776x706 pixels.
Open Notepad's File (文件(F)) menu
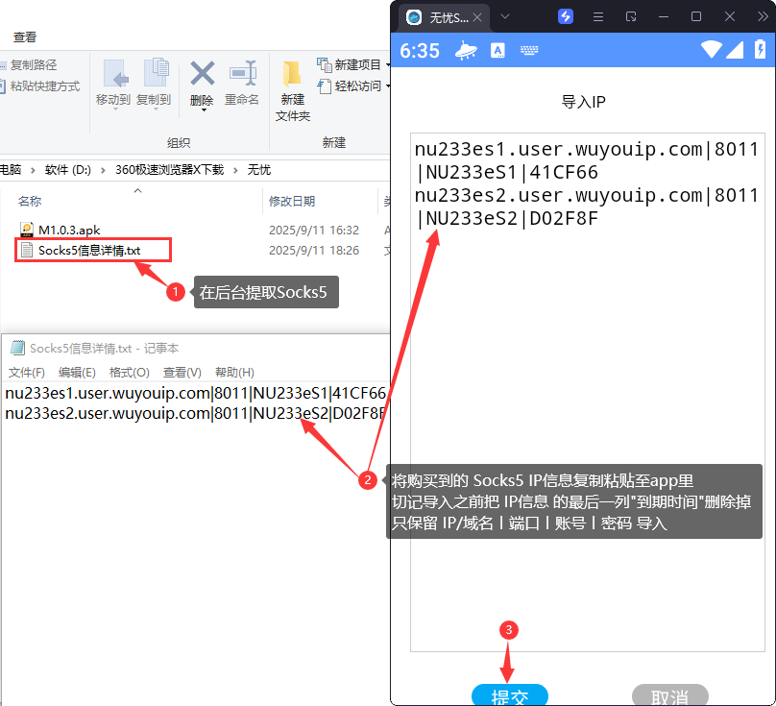27,373
